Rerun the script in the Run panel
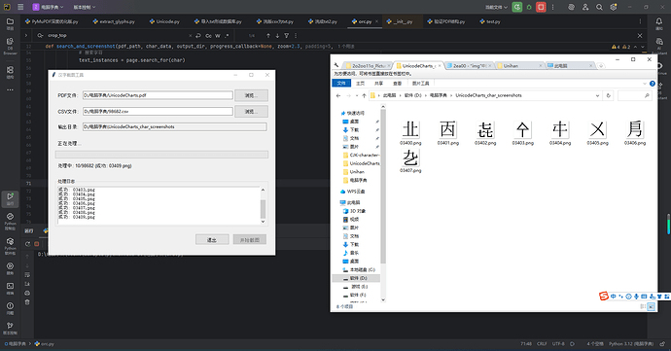Screen dimensions: 671x351 28,243
